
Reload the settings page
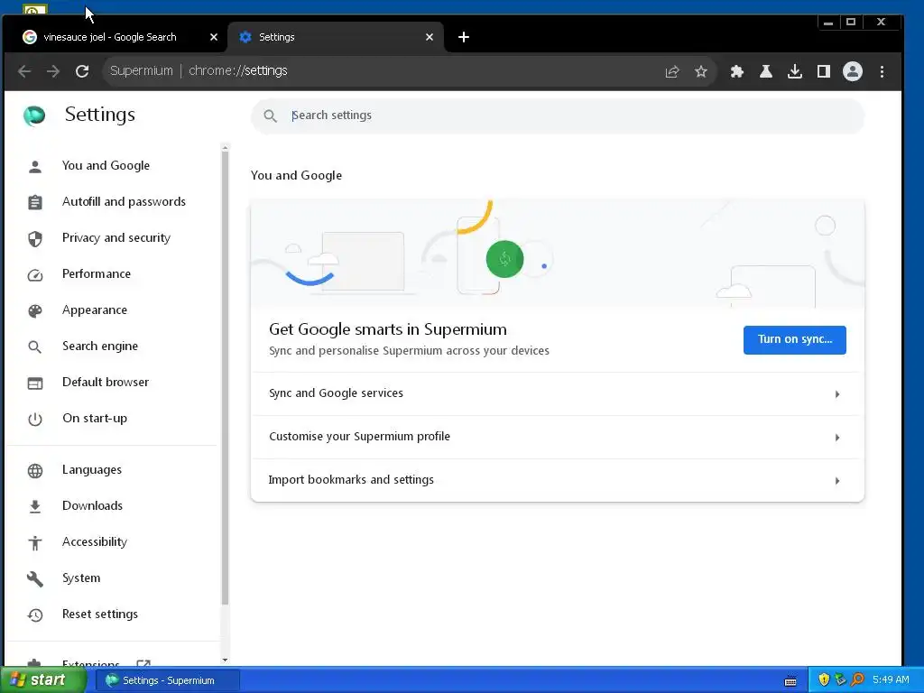82,71
